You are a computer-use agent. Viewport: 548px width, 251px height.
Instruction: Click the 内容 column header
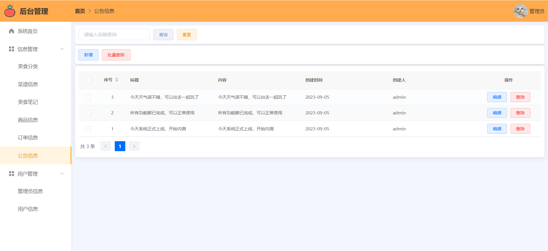click(x=222, y=80)
